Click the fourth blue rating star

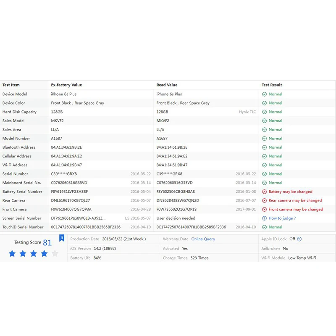45,254
